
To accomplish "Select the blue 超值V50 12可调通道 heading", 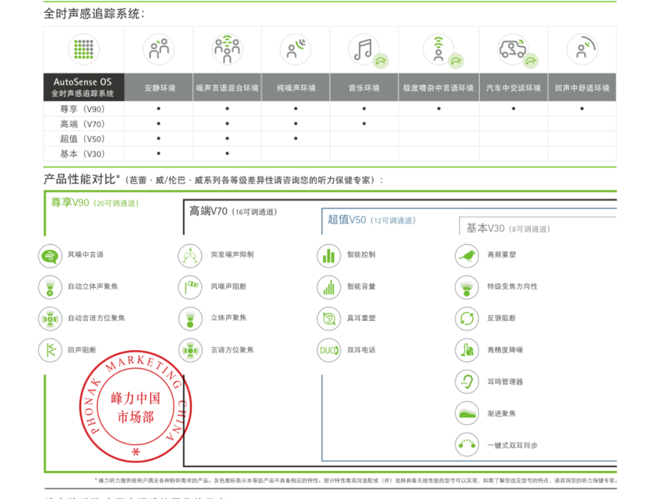I will pyautogui.click(x=372, y=220).
